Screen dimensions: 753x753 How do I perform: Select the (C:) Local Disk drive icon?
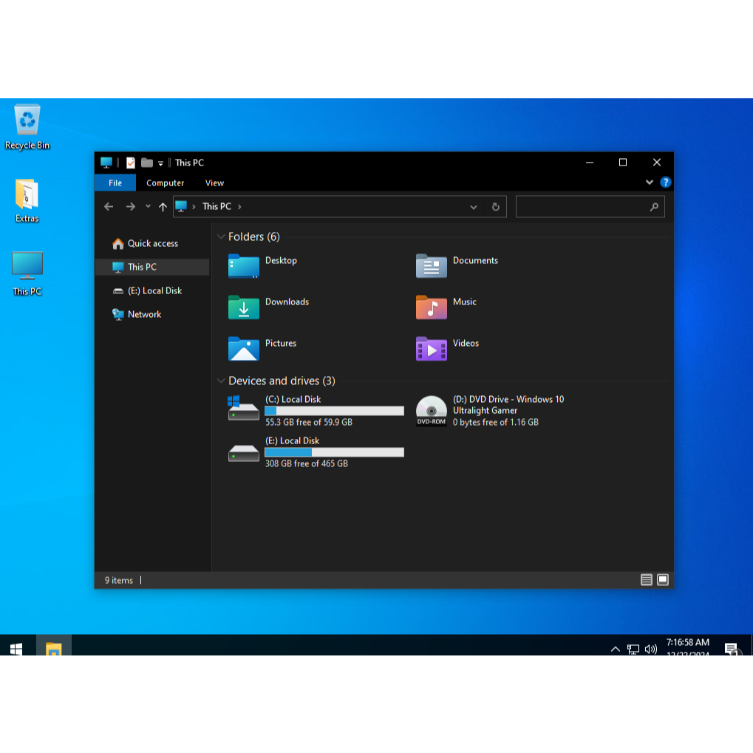[x=243, y=409]
